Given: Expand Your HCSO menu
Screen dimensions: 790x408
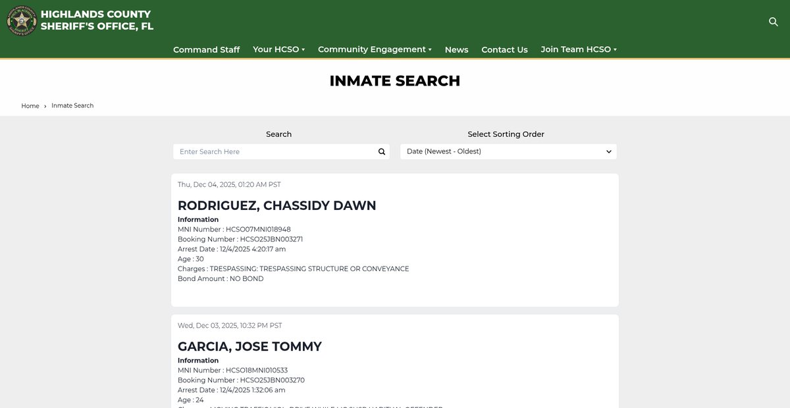Looking at the screenshot, I should coord(278,49).
